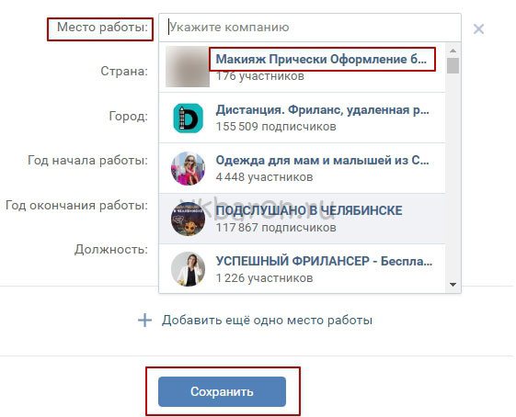The width and height of the screenshot is (516, 417).
Task: Select ПОДСЛУШАНО В ЧЕЛЯБИНСКЕ list entry
Action: [x=302, y=219]
